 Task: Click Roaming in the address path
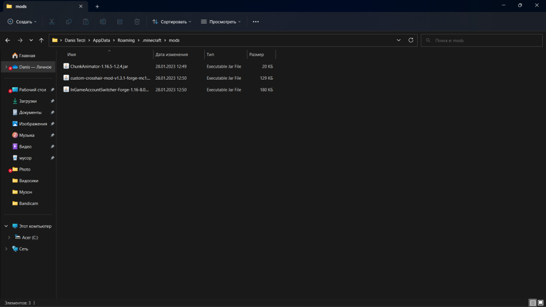126,40
